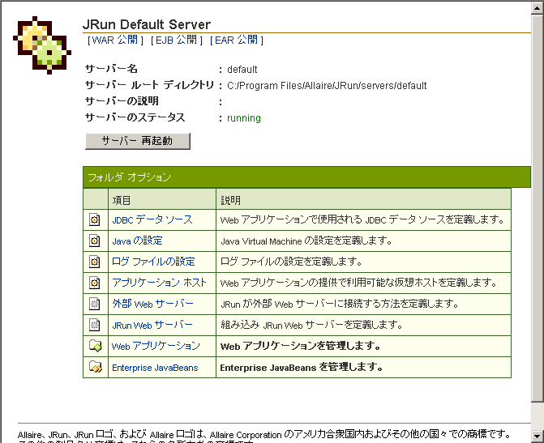Click the folder icon beside Enterprise JavaBeans

(x=96, y=367)
